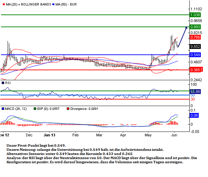208x177 pixels.
Task: Click the blue 0.06 MACD value tag
Action: [x=194, y=116]
